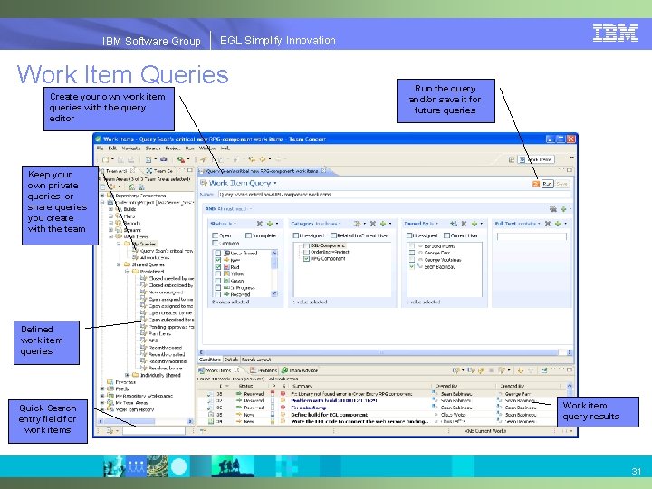Image resolution: width=652 pixels, height=489 pixels.
Task: Expand the Builds tree node
Action: click(x=111, y=209)
